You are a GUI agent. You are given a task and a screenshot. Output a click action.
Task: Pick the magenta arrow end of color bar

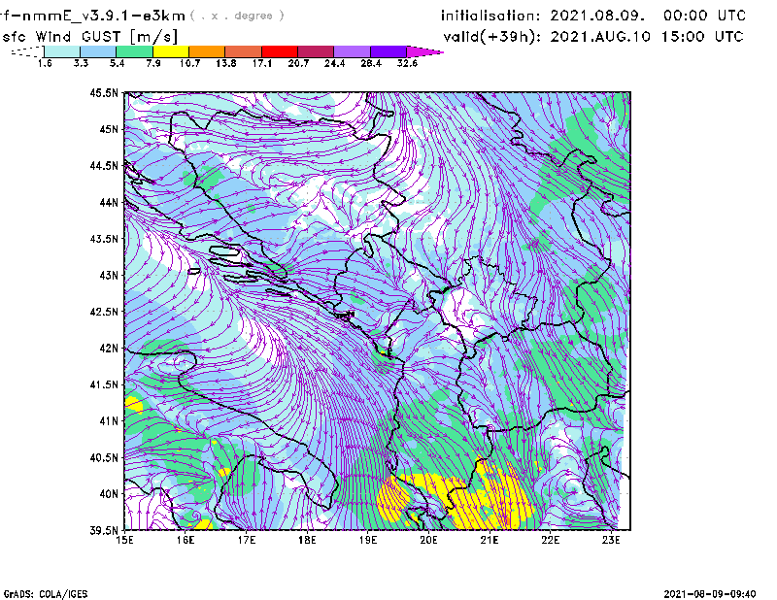(x=425, y=51)
